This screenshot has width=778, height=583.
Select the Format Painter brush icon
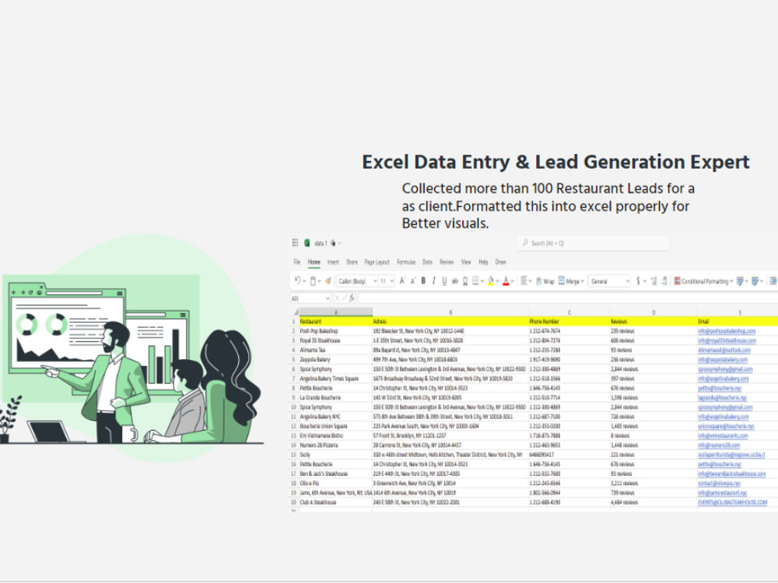pyautogui.click(x=328, y=281)
